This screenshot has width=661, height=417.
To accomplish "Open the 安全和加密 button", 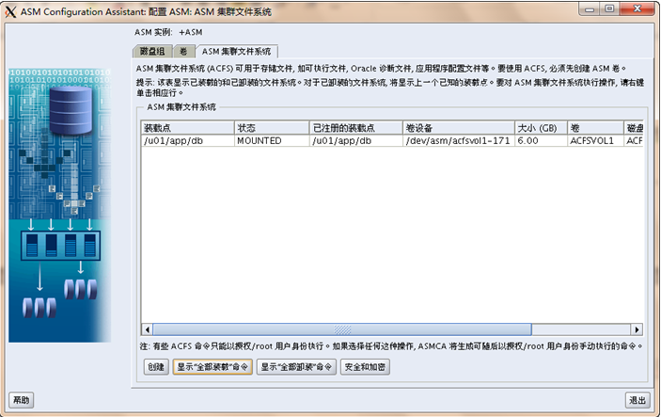I will tap(365, 367).
